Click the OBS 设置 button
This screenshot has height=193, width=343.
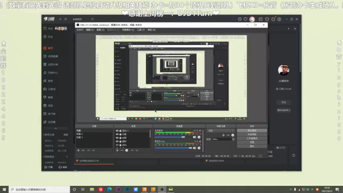pos(252,142)
